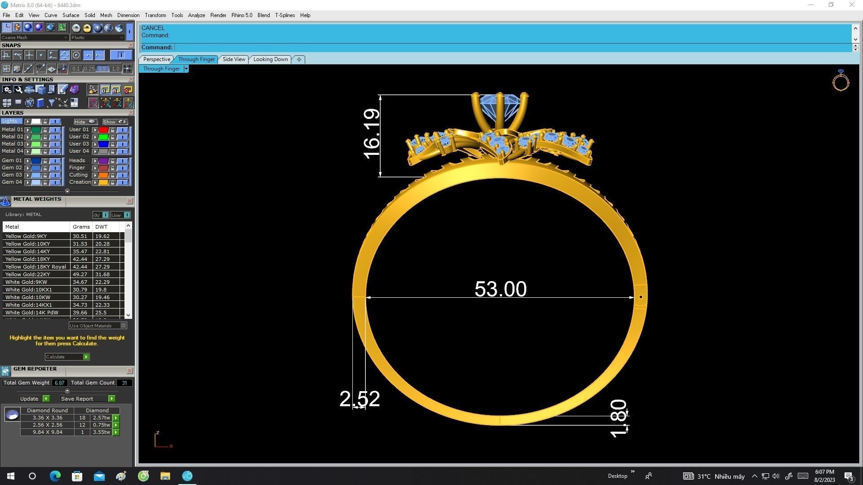Expand 9.84 X 9.84 gem row arrow
The image size is (863, 485).
pyautogui.click(x=116, y=432)
